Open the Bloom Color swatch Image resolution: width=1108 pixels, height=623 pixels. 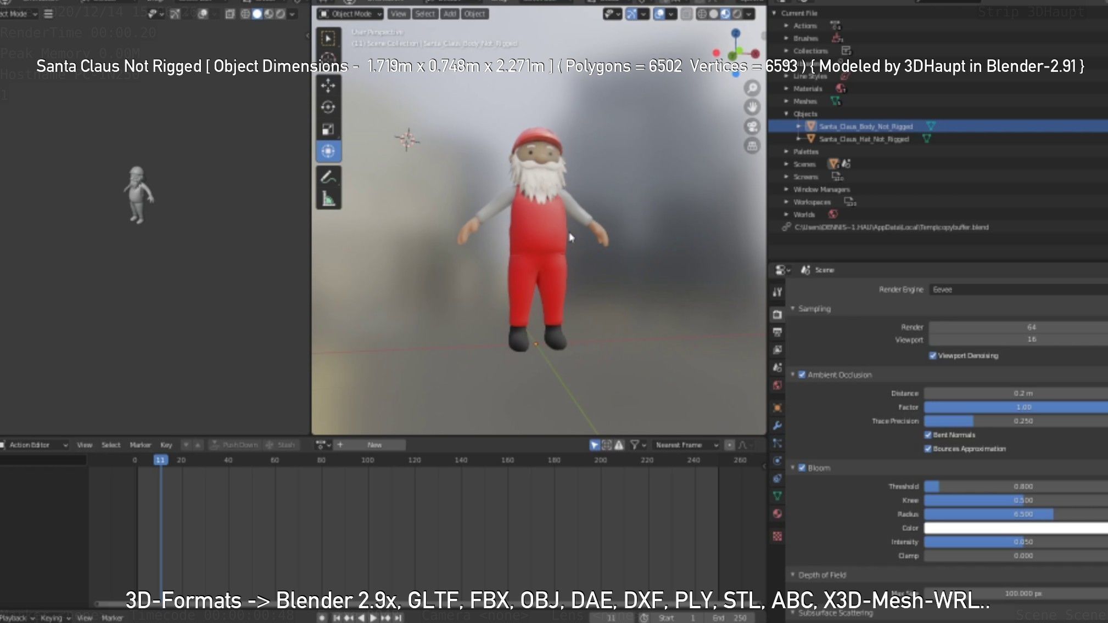coord(1016,528)
